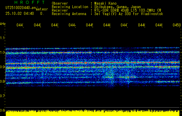Click the 0442 time marker
The image size is (182, 116).
click(38, 25)
